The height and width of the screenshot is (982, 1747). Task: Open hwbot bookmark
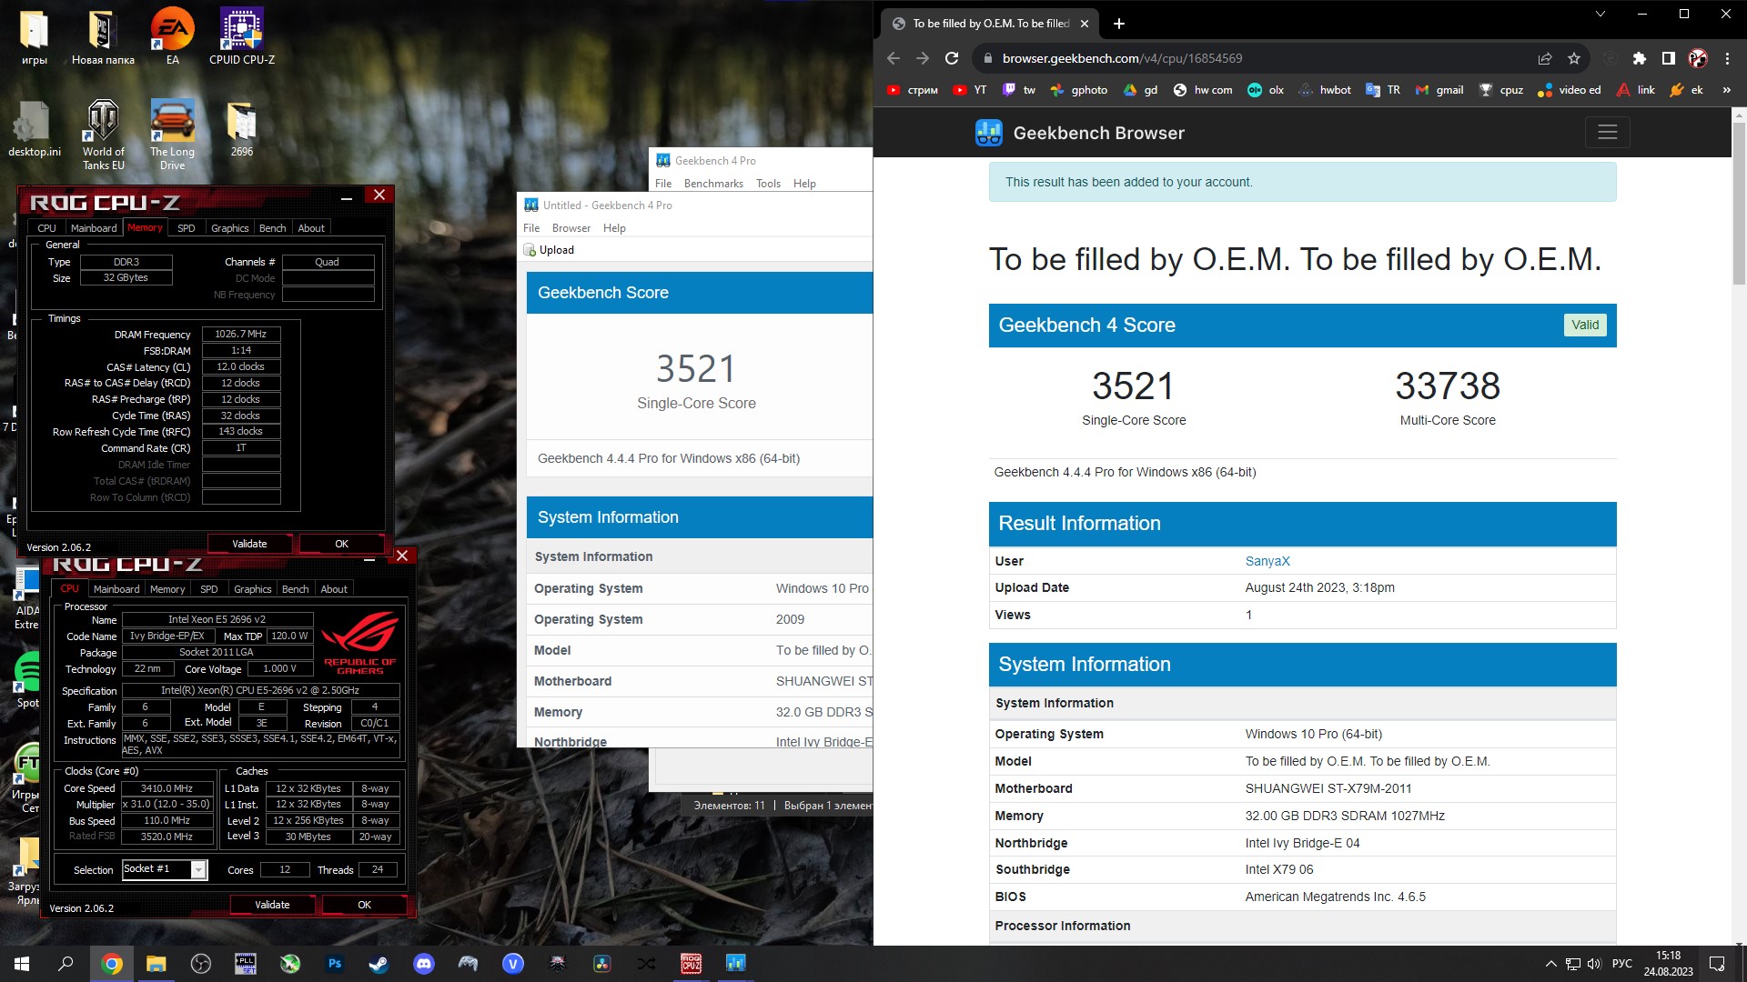pos(1324,90)
